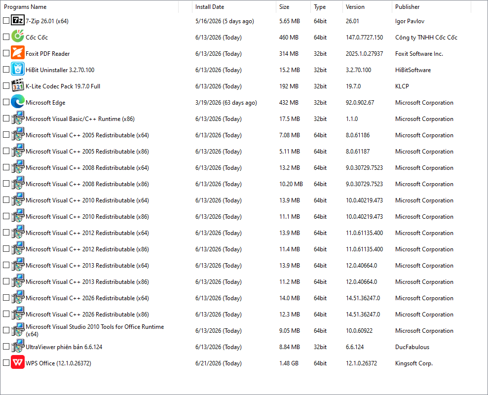Click the 7-Zip program icon
The height and width of the screenshot is (395, 488).
[18, 20]
